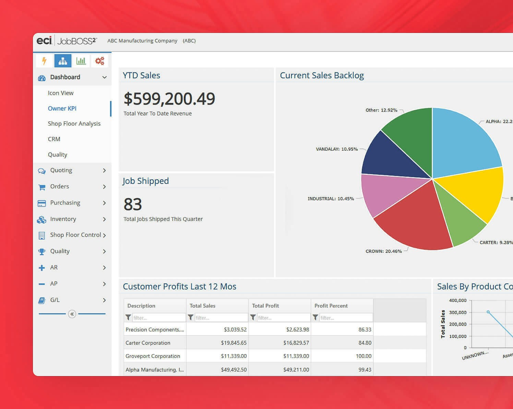Click the Description filter input field
This screenshot has height=409, width=513.
point(159,318)
